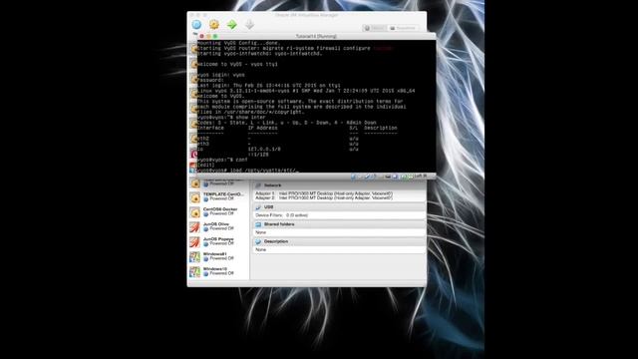This screenshot has height=359, width=638.
Task: Click the Windows10 VM icon
Action: pyautogui.click(x=195, y=272)
